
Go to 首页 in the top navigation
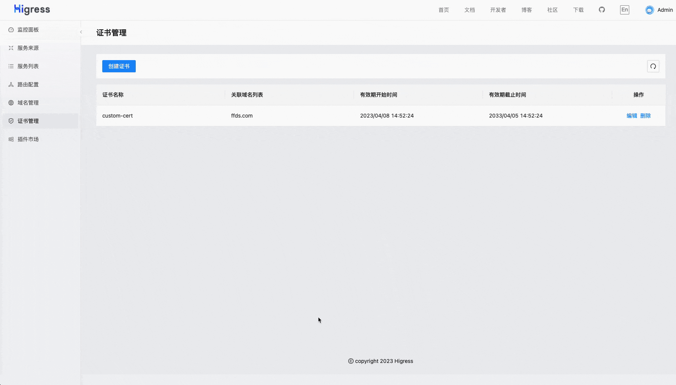coord(444,10)
